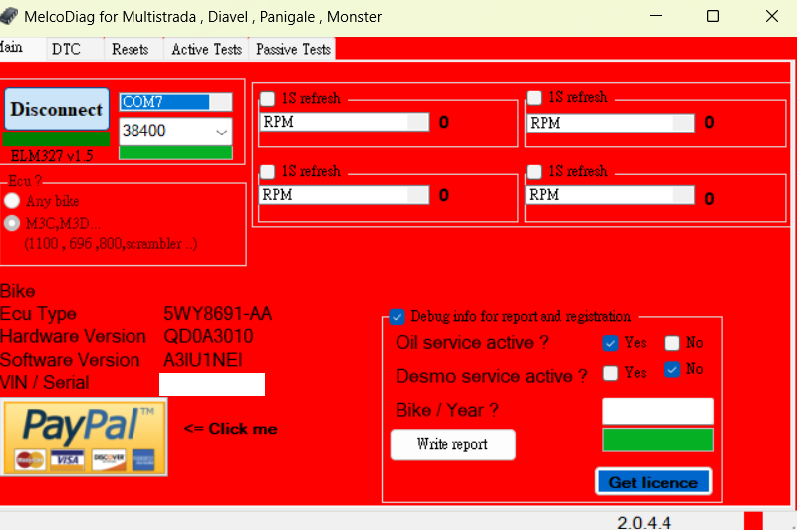Open the Passive Tests tab
This screenshot has width=797, height=530.
293,49
